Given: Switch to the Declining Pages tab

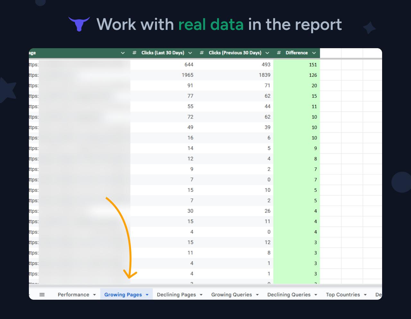Looking at the screenshot, I should pyautogui.click(x=176, y=294).
